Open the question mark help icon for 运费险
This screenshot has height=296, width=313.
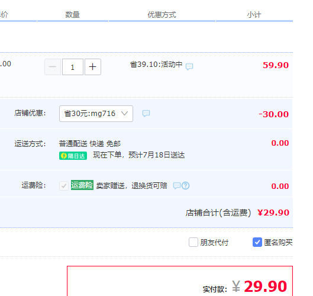pyautogui.click(x=185, y=186)
